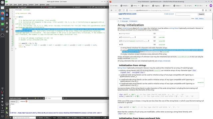Close the active 'Array' Firefox tab
This screenshot has width=213, height=119.
pyautogui.click(x=139, y=6)
